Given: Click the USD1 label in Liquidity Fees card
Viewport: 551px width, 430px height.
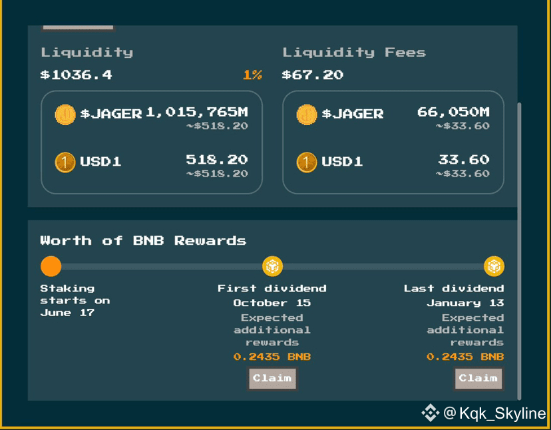Looking at the screenshot, I should [342, 162].
